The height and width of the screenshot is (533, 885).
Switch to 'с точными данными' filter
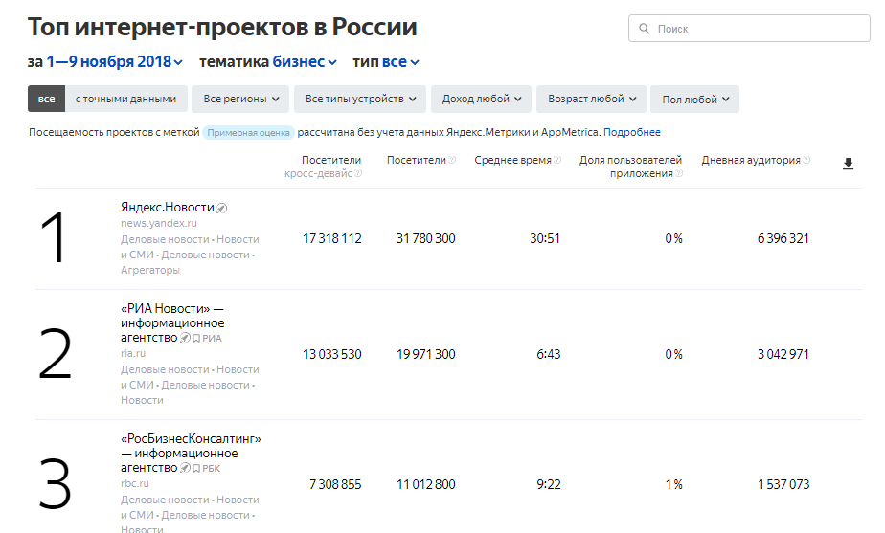pyautogui.click(x=125, y=99)
